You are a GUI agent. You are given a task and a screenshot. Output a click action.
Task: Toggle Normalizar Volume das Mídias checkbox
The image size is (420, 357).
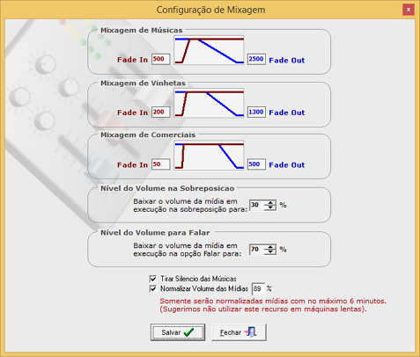coord(153,288)
